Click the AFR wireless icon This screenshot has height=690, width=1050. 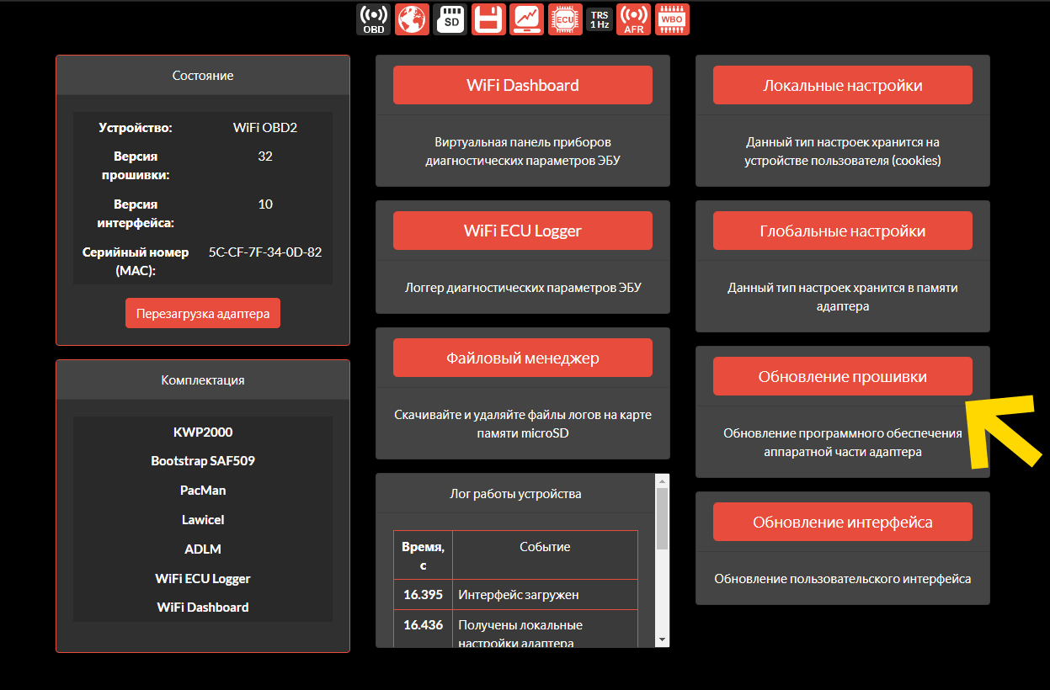[x=634, y=19]
